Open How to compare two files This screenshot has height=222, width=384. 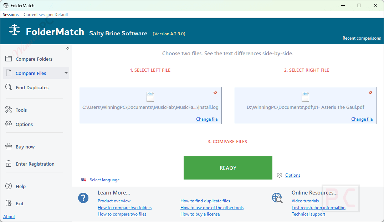click(122, 214)
